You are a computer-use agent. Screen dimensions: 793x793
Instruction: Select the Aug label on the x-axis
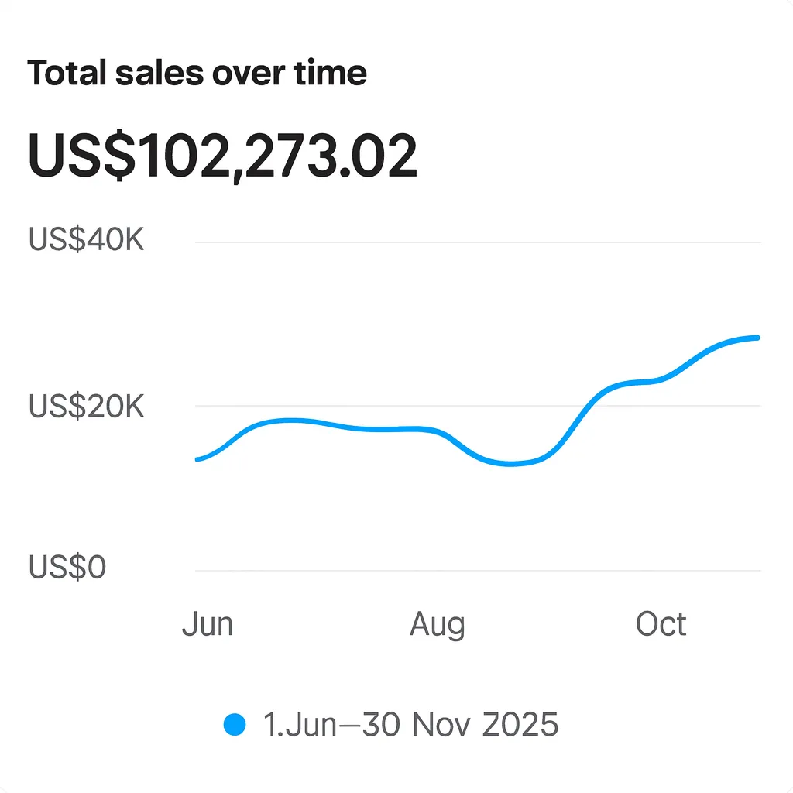point(438,624)
